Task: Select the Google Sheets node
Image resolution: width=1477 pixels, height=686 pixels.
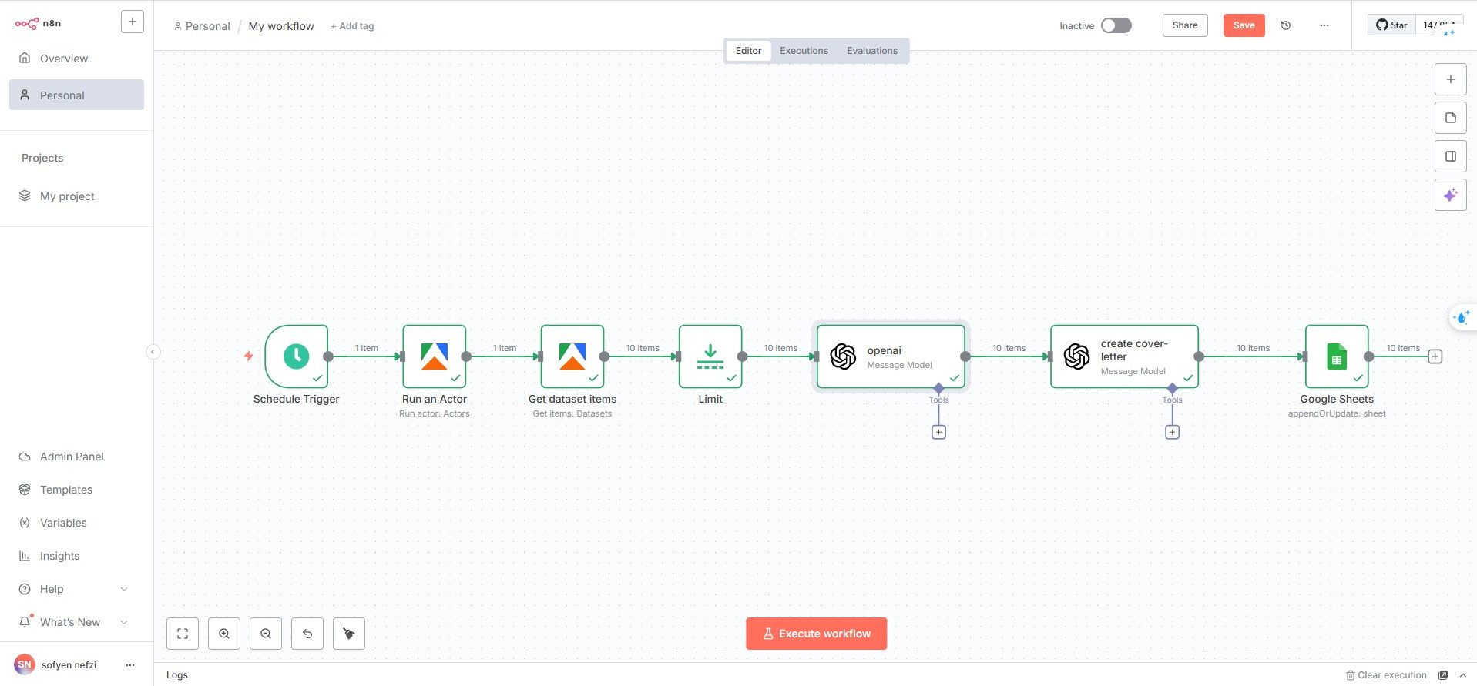Action: [1337, 356]
